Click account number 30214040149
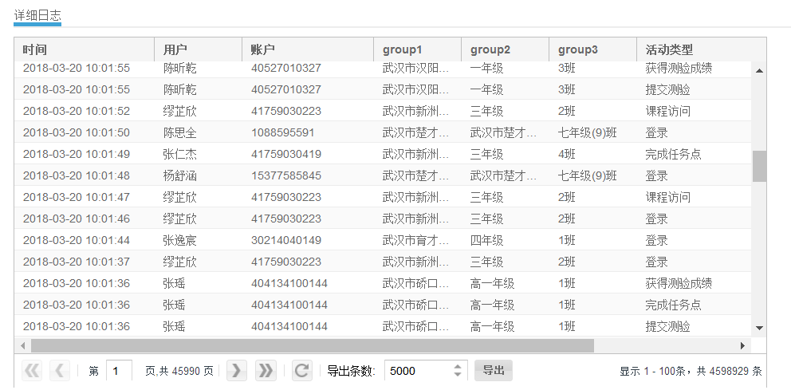This screenshot has width=791, height=390. click(x=286, y=240)
